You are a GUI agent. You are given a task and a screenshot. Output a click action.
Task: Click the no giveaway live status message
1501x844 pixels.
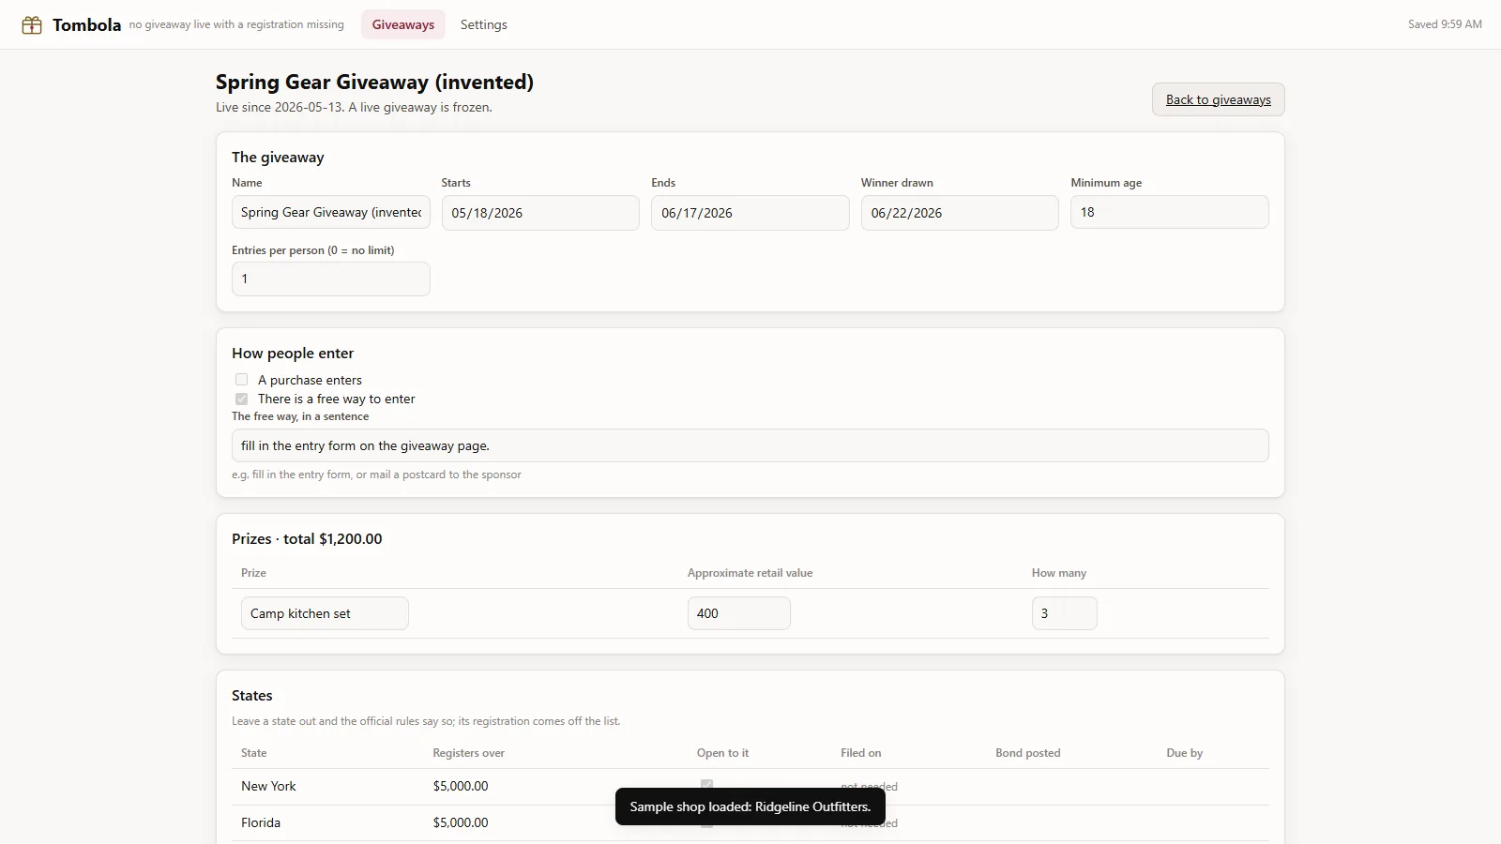pyautogui.click(x=236, y=24)
